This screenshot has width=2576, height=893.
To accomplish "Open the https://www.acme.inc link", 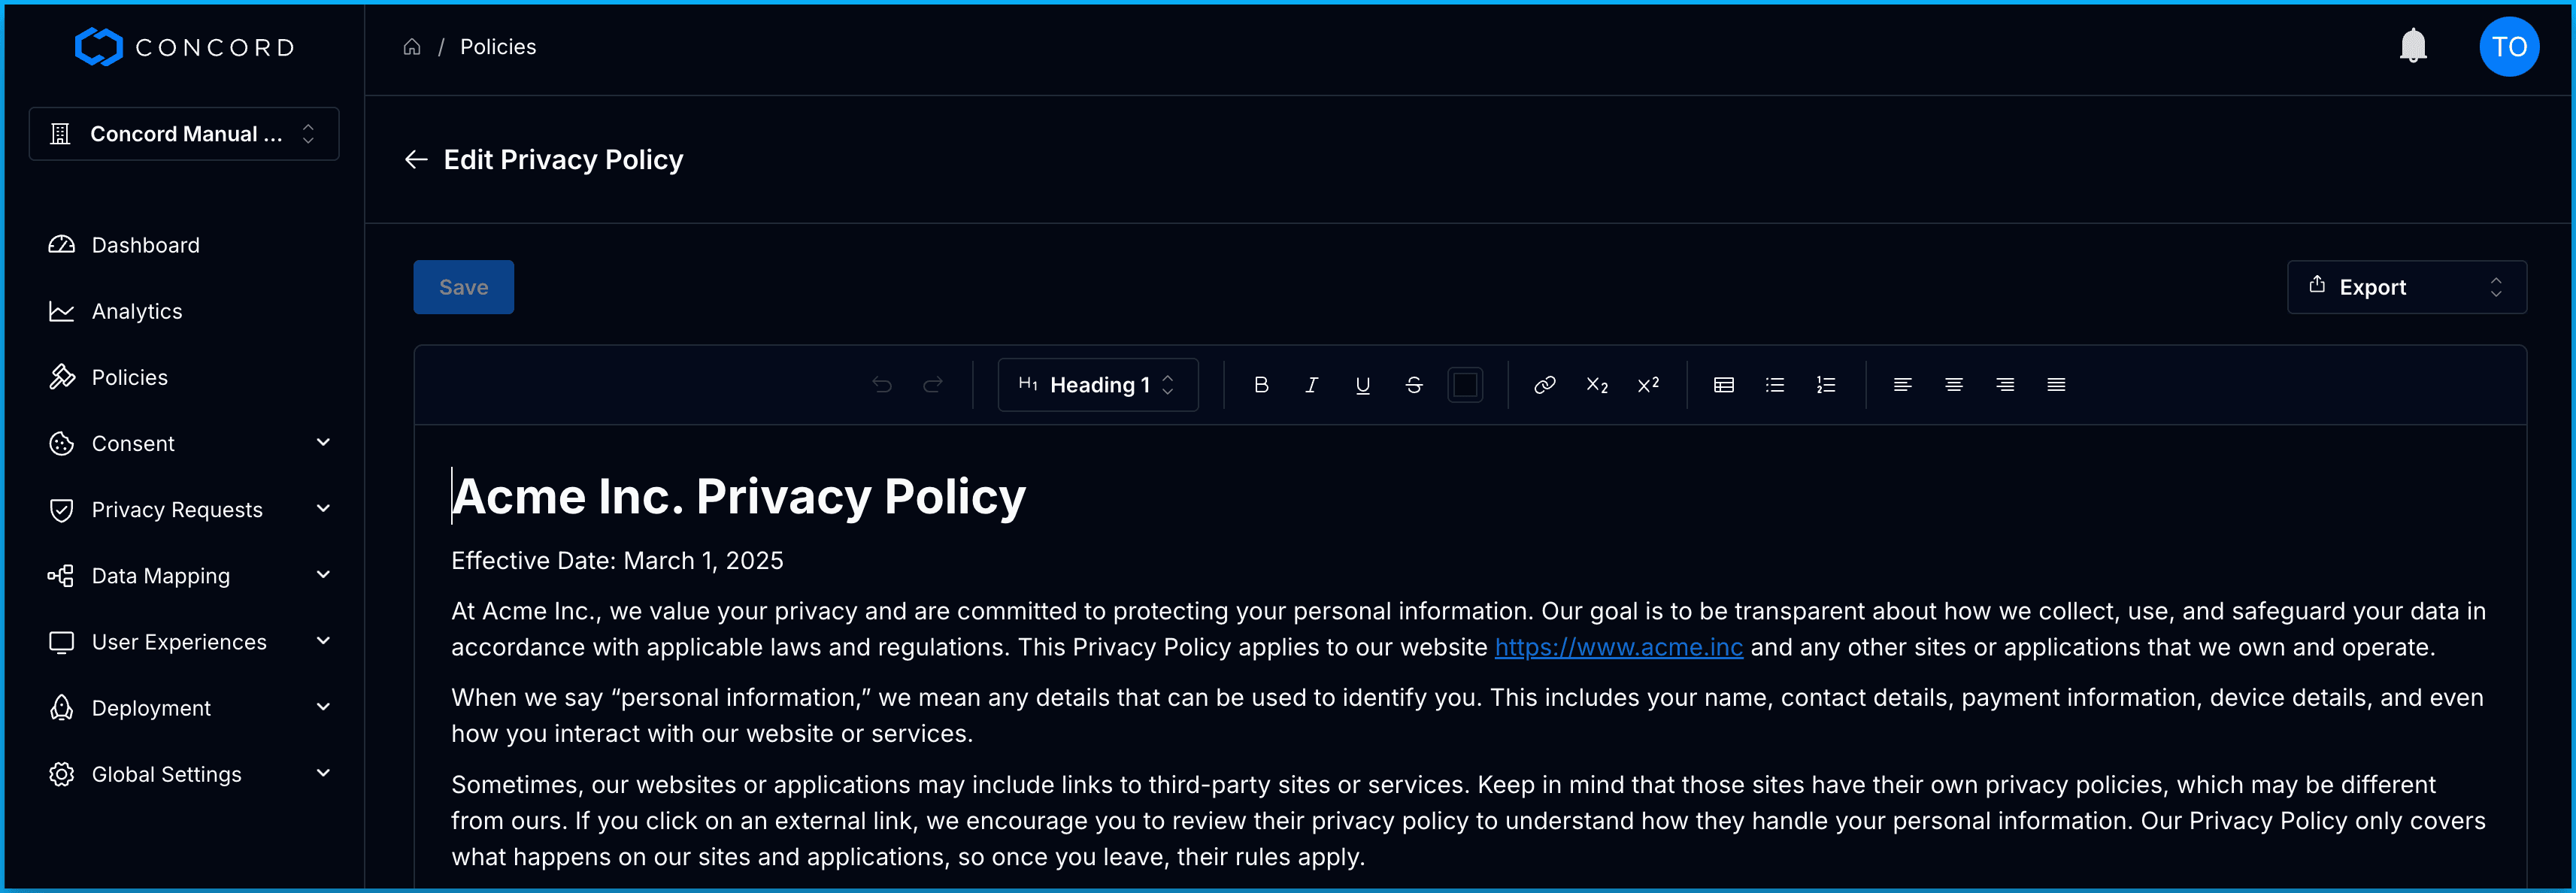I will (x=1617, y=648).
